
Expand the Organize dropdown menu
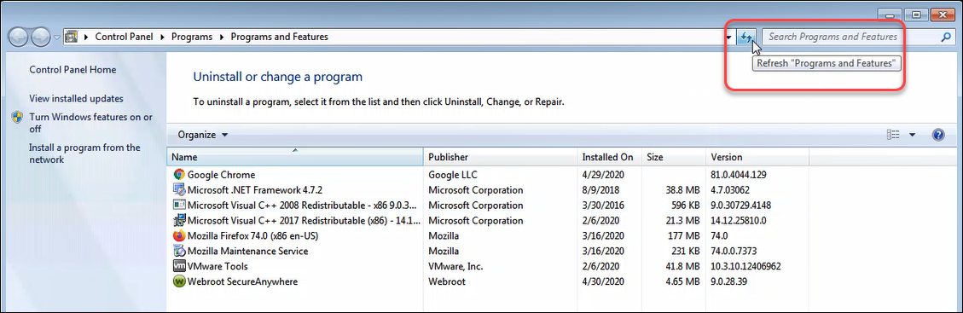(203, 135)
